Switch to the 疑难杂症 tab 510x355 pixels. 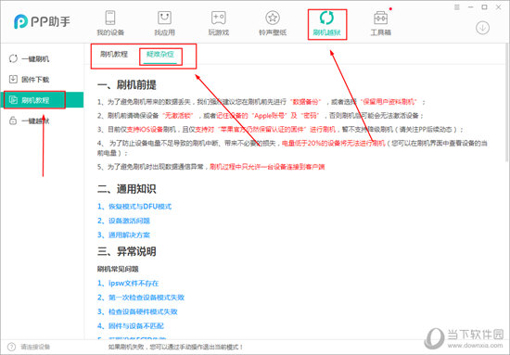(160, 55)
